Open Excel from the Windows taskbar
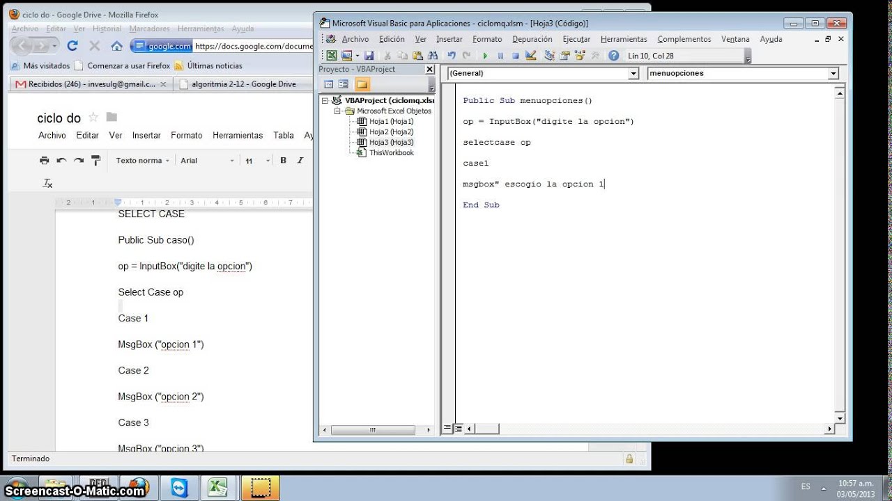This screenshot has width=892, height=501. 217,488
